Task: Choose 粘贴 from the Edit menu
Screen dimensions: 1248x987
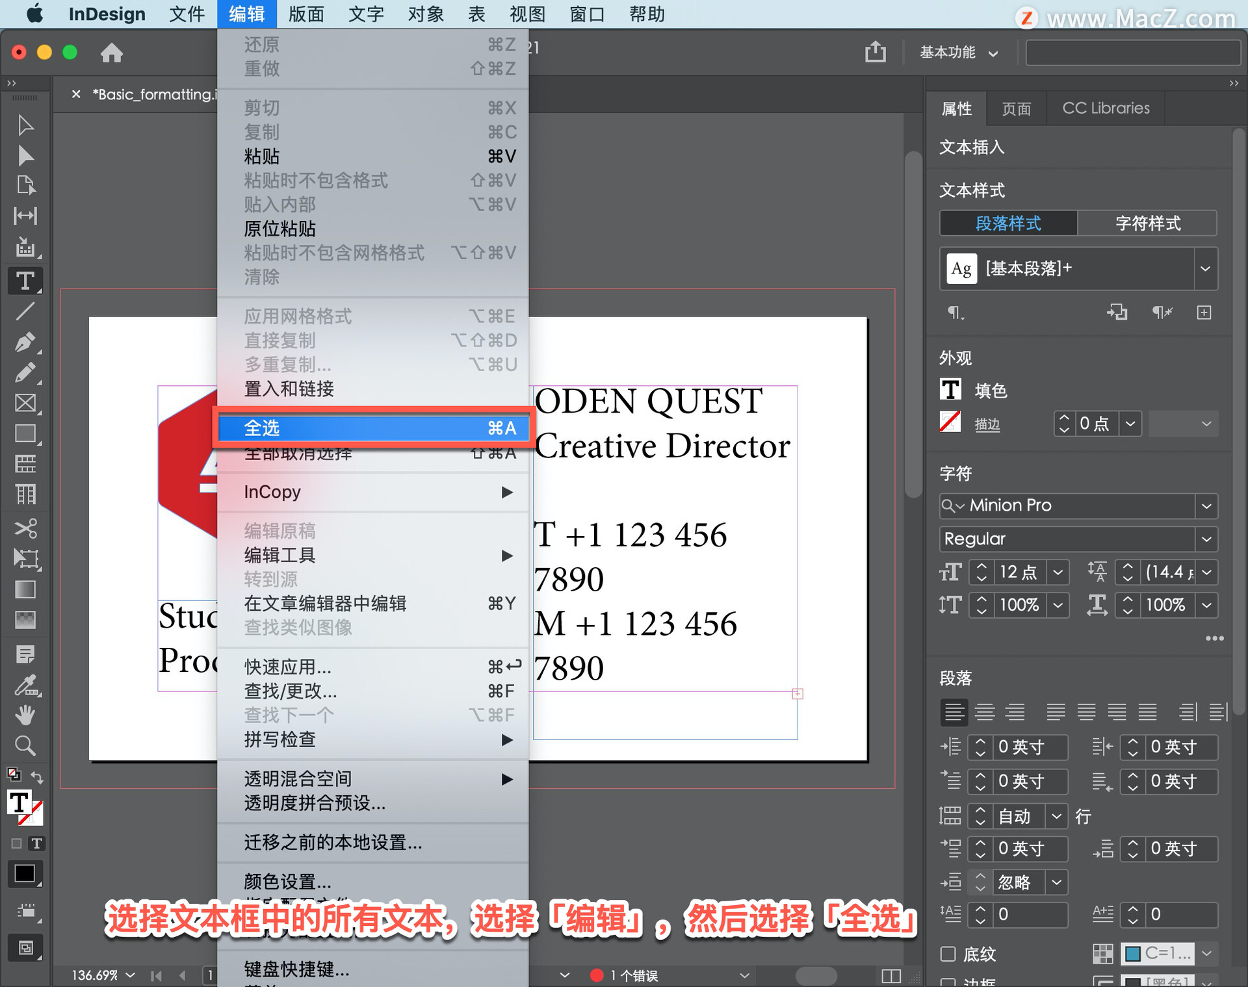Action: click(373, 156)
